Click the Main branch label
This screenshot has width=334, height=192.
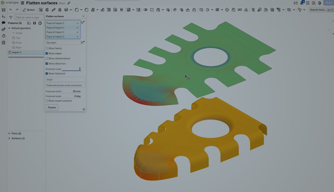[x=62, y=3]
